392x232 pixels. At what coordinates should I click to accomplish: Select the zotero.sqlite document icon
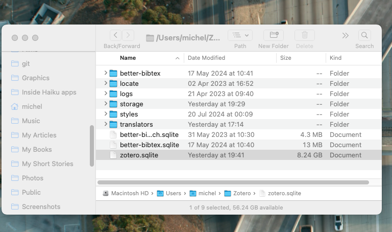point(113,155)
